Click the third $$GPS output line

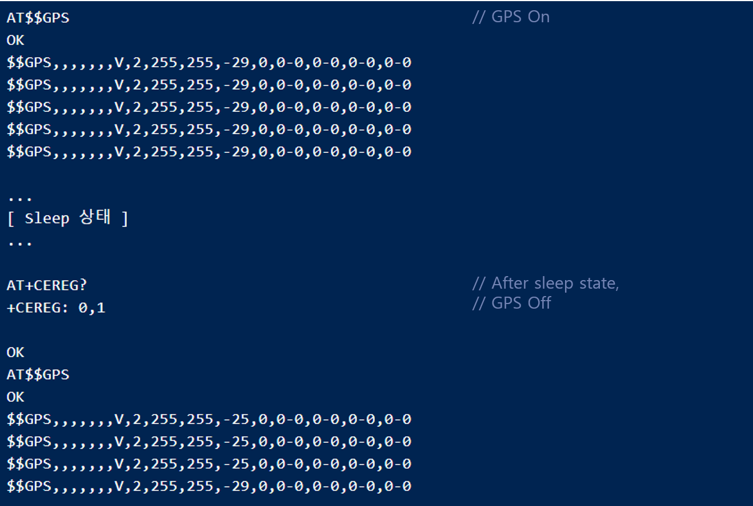[209, 107]
